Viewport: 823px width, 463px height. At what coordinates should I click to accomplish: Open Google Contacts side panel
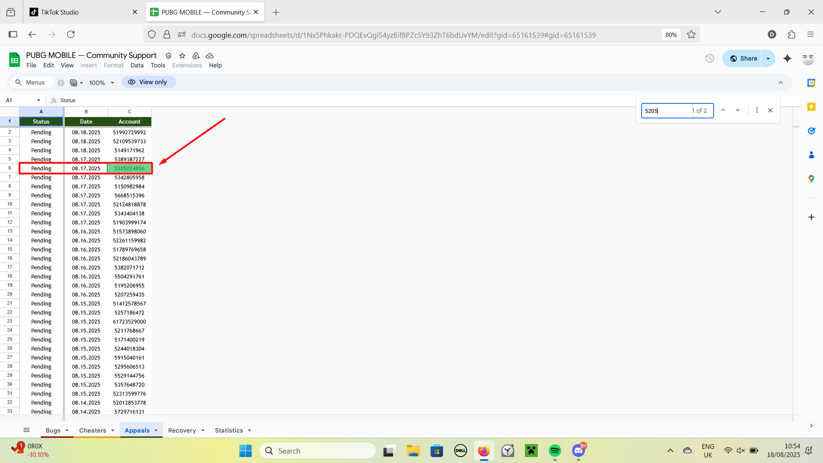tap(811, 155)
